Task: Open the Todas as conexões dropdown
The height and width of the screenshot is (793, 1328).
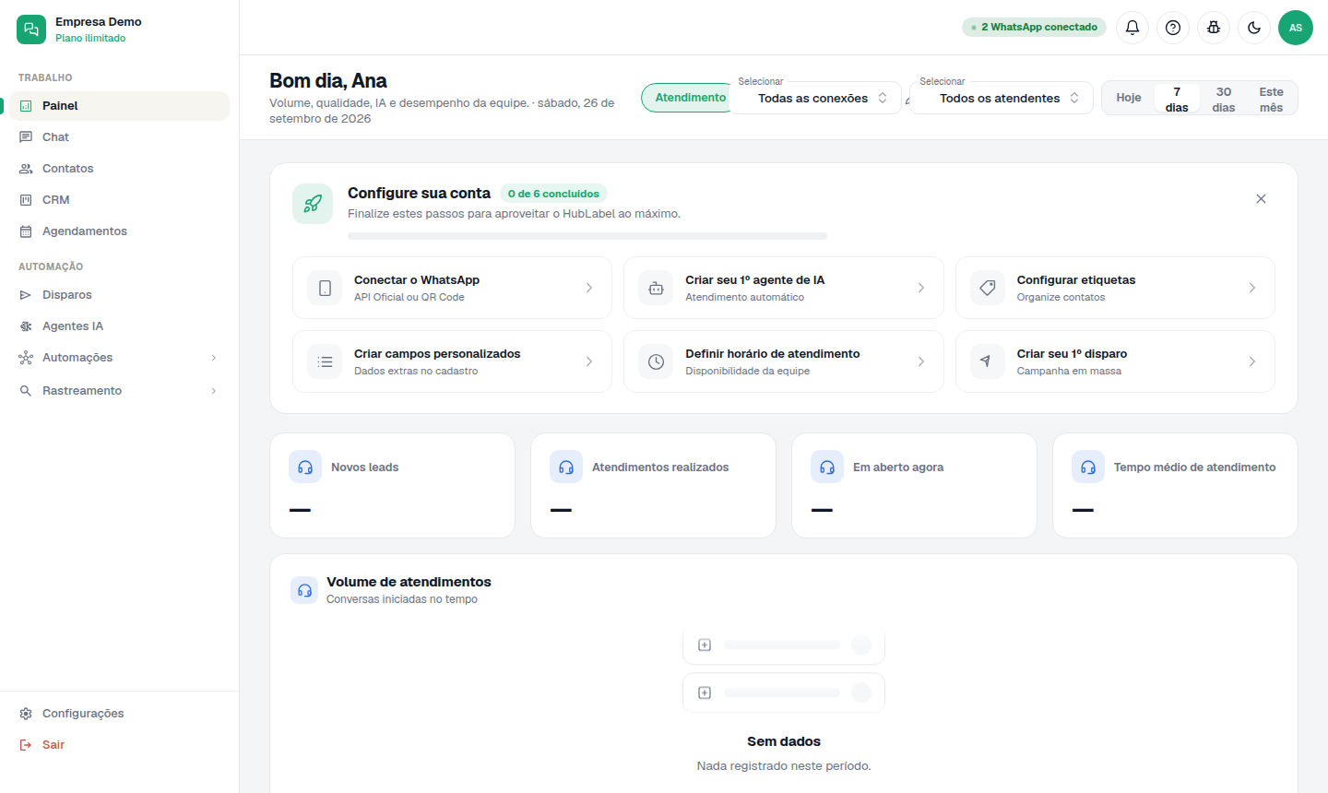Action: click(x=814, y=98)
